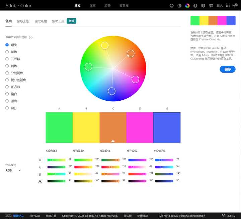
Task: Click the Adobe Color logo text
Action: [x=18, y=6]
